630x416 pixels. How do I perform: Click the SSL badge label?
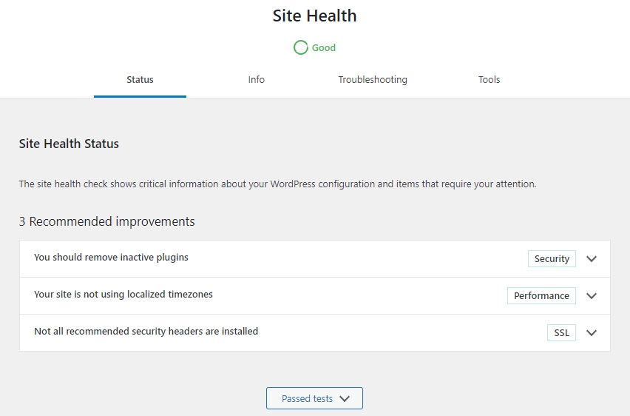561,332
